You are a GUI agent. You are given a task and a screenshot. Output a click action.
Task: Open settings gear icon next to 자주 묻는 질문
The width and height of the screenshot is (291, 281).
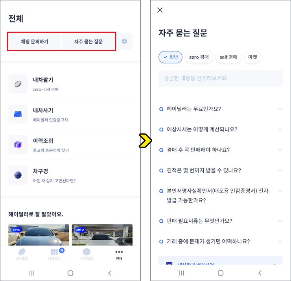(x=124, y=41)
